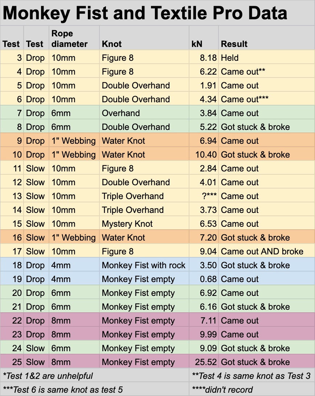
Task: Select test number 16 cell
Action: point(12,237)
